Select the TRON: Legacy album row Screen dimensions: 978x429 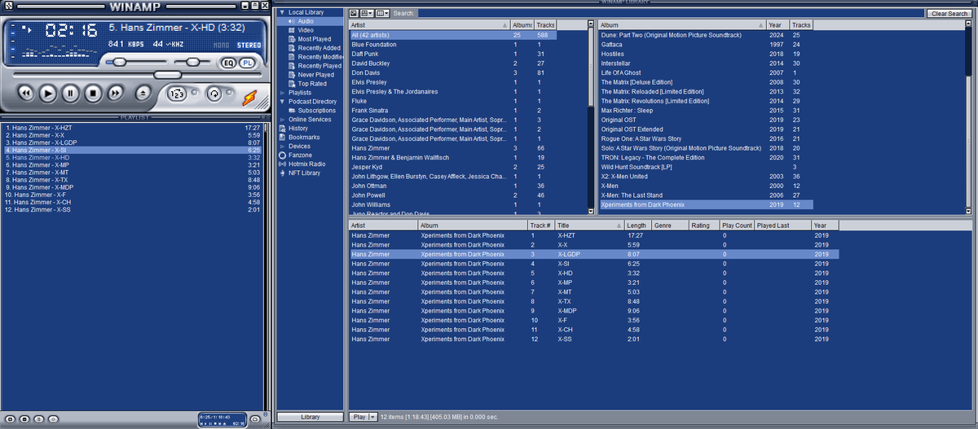706,157
